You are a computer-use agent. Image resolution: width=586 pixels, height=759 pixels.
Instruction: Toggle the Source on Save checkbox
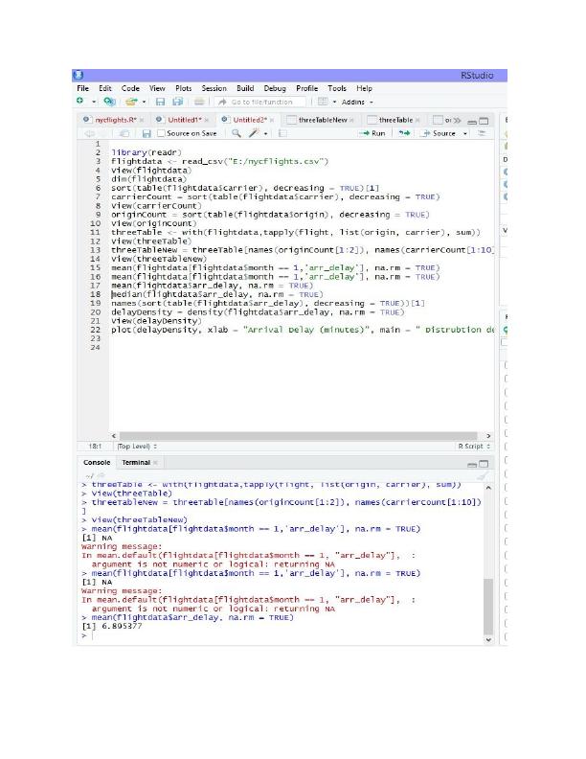[161, 133]
